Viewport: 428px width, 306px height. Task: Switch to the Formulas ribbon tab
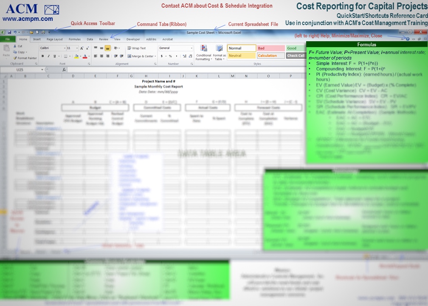(x=75, y=40)
